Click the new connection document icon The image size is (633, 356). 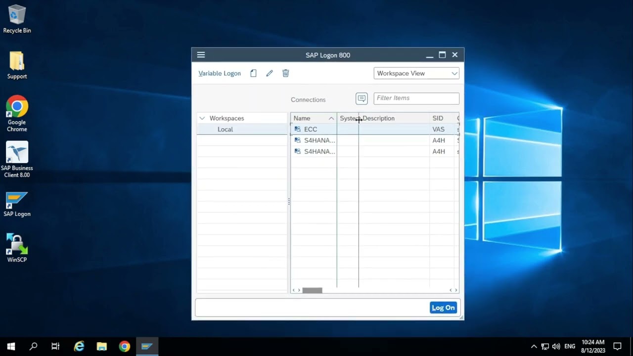(x=253, y=73)
